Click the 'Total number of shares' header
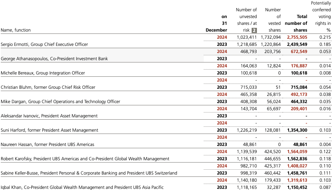 [296, 23]
